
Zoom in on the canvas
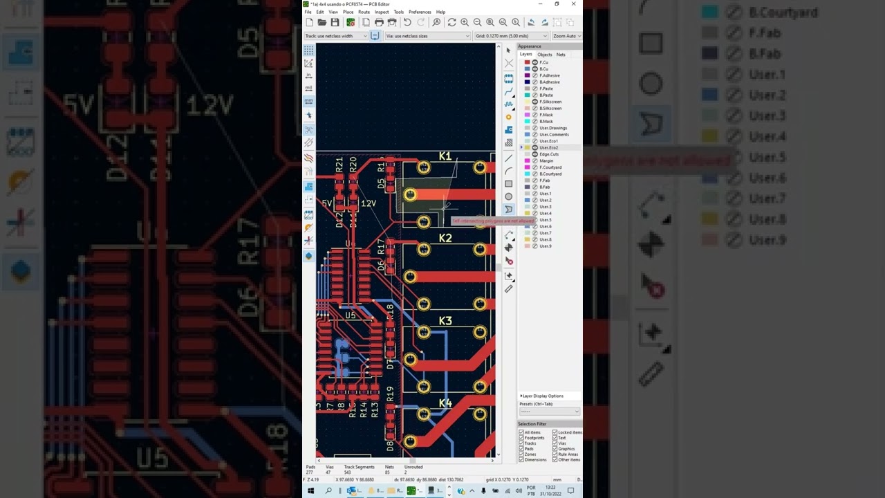pos(465,23)
